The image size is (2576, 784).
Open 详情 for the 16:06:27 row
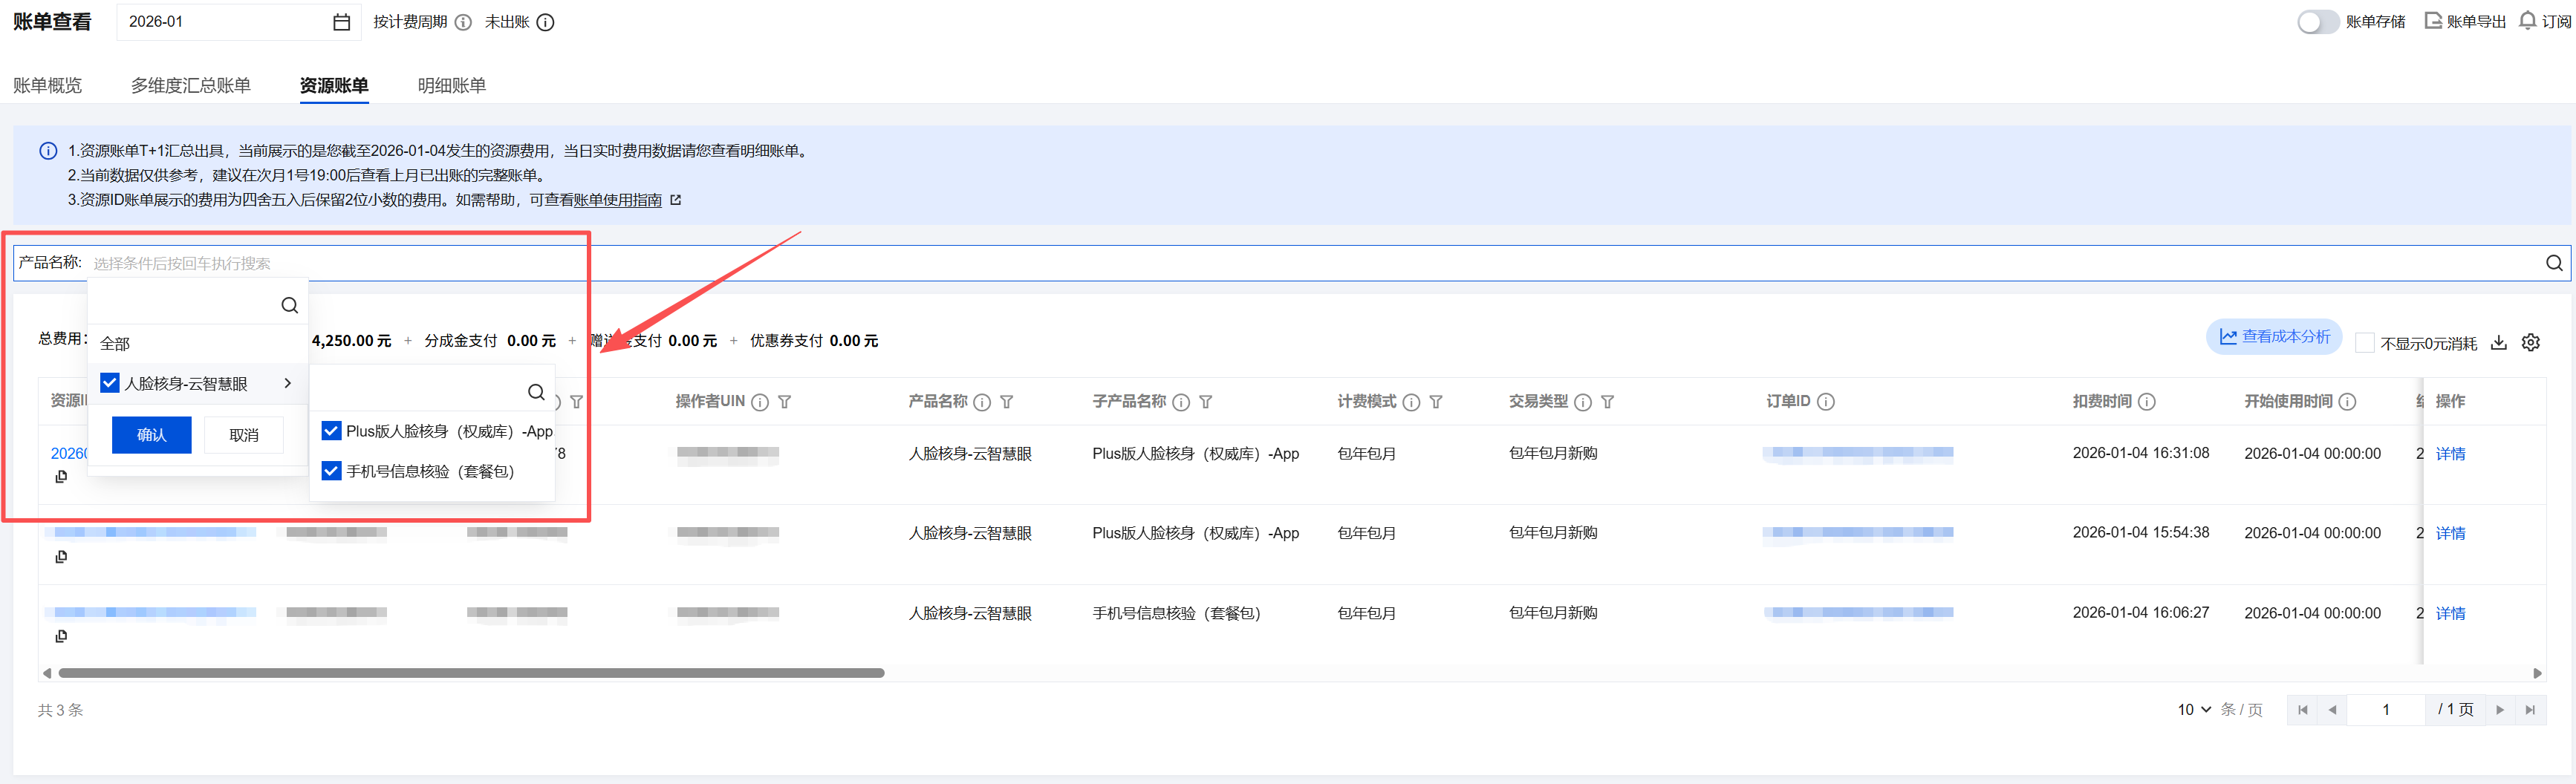pyautogui.click(x=2450, y=614)
